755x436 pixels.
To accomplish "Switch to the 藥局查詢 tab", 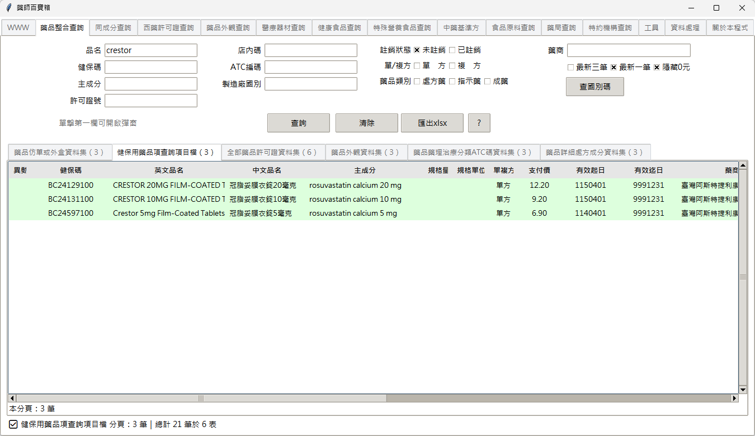I will coord(561,27).
